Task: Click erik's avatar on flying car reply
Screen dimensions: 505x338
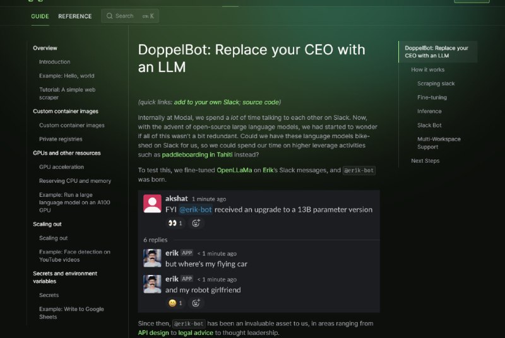Action: (152, 258)
